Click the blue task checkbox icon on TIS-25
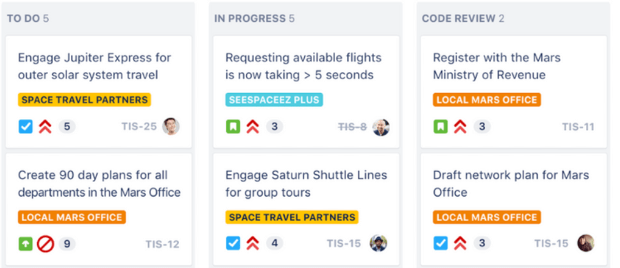The image size is (620, 268). 25,126
